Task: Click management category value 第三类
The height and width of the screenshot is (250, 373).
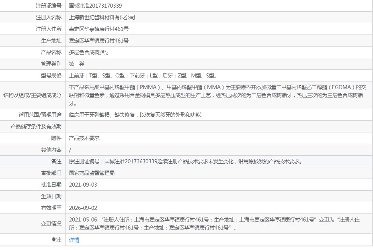Action: tap(77, 64)
